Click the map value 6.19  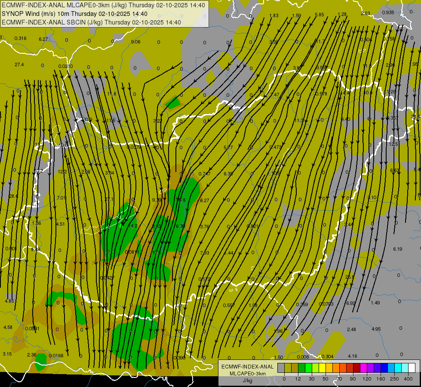click(x=398, y=249)
